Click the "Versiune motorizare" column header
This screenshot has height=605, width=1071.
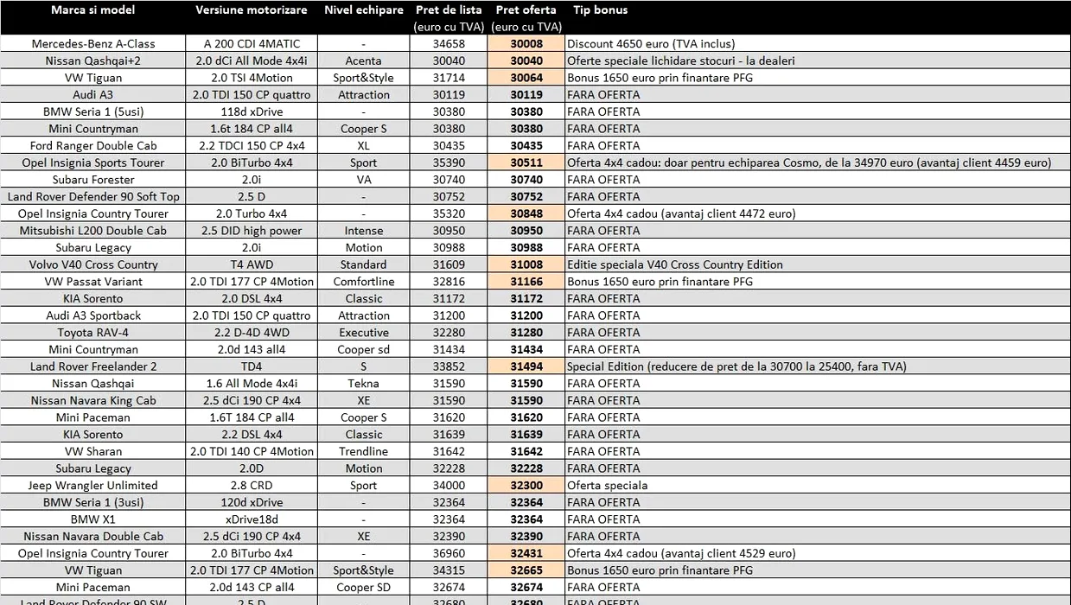coord(252,10)
